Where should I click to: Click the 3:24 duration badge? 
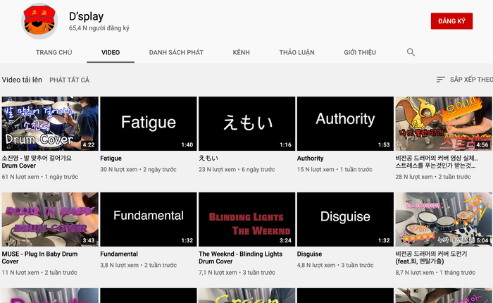[285, 240]
